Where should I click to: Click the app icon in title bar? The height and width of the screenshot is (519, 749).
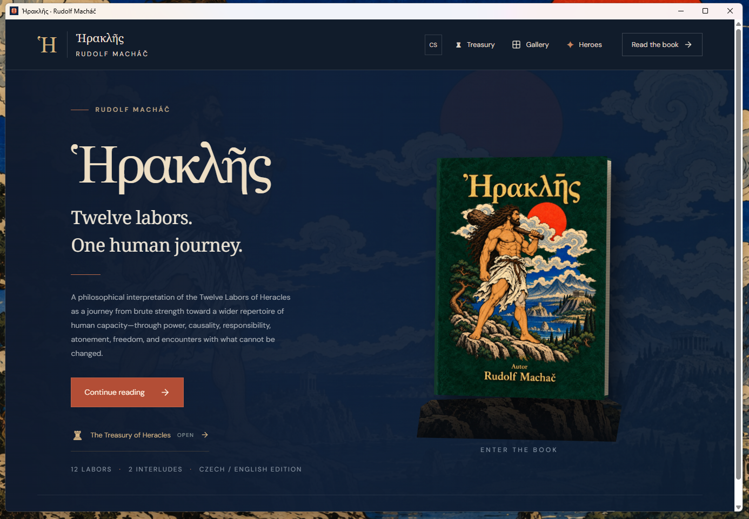[14, 11]
